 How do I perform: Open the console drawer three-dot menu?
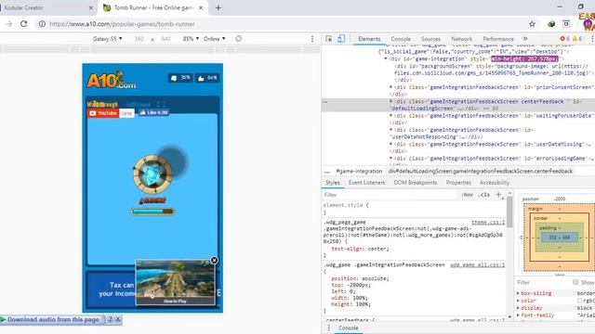[x=328, y=328]
